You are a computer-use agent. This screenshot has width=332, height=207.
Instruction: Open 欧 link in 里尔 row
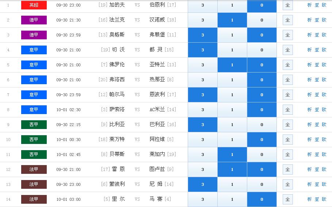(324, 199)
